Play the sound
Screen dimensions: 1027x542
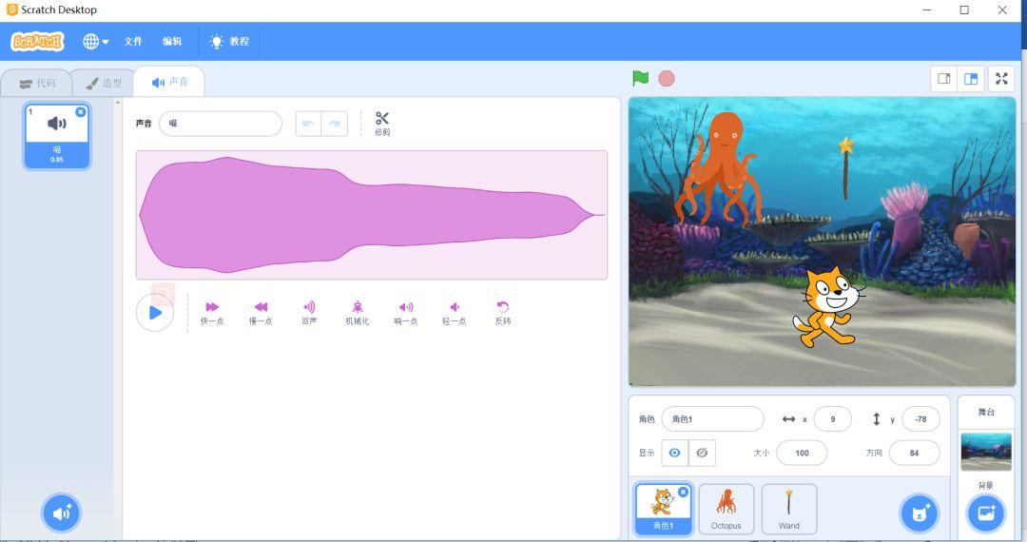pyautogui.click(x=155, y=313)
